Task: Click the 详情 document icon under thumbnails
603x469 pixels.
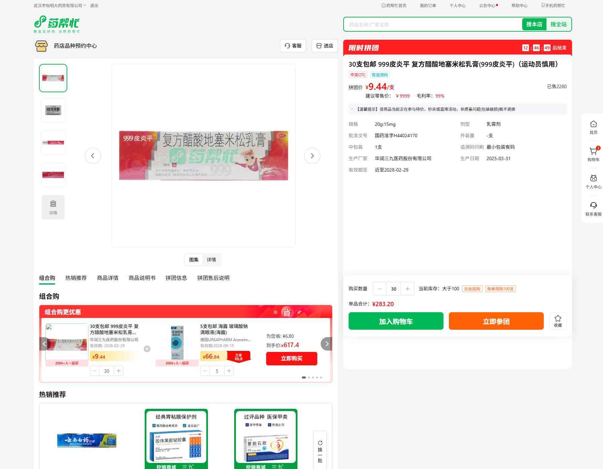Action: pyautogui.click(x=53, y=207)
